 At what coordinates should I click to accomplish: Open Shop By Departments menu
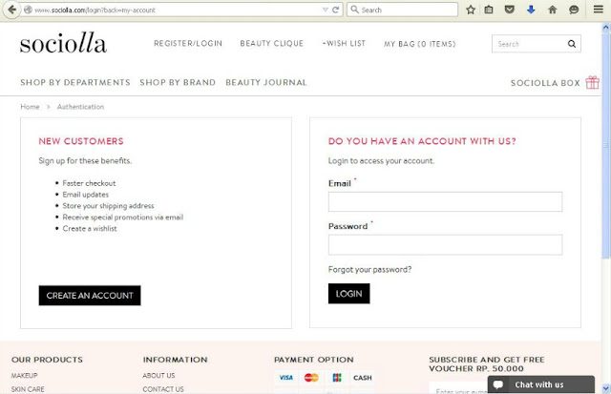[x=75, y=82]
